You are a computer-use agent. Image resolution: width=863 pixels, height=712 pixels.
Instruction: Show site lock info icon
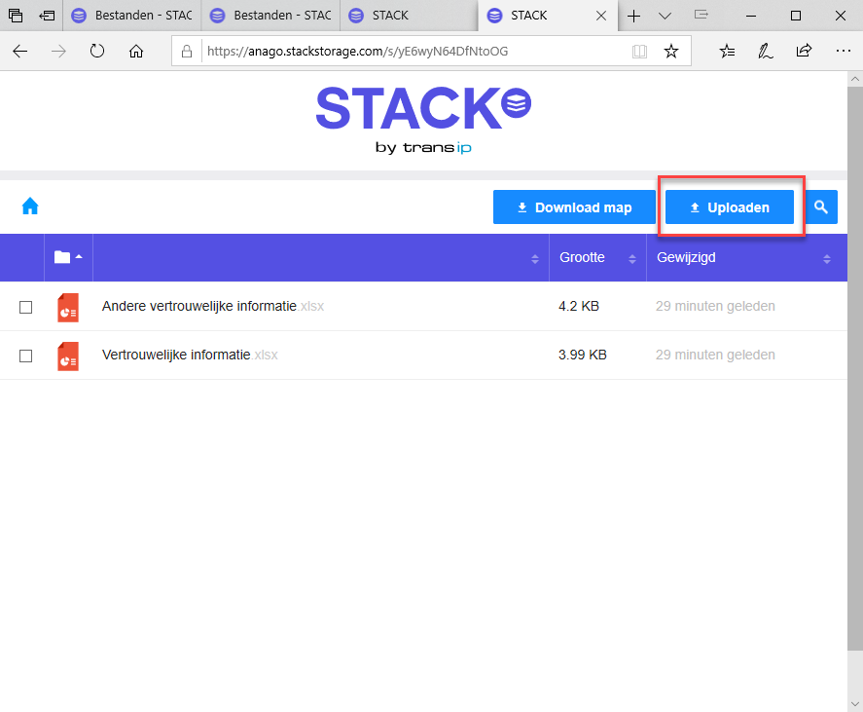187,52
